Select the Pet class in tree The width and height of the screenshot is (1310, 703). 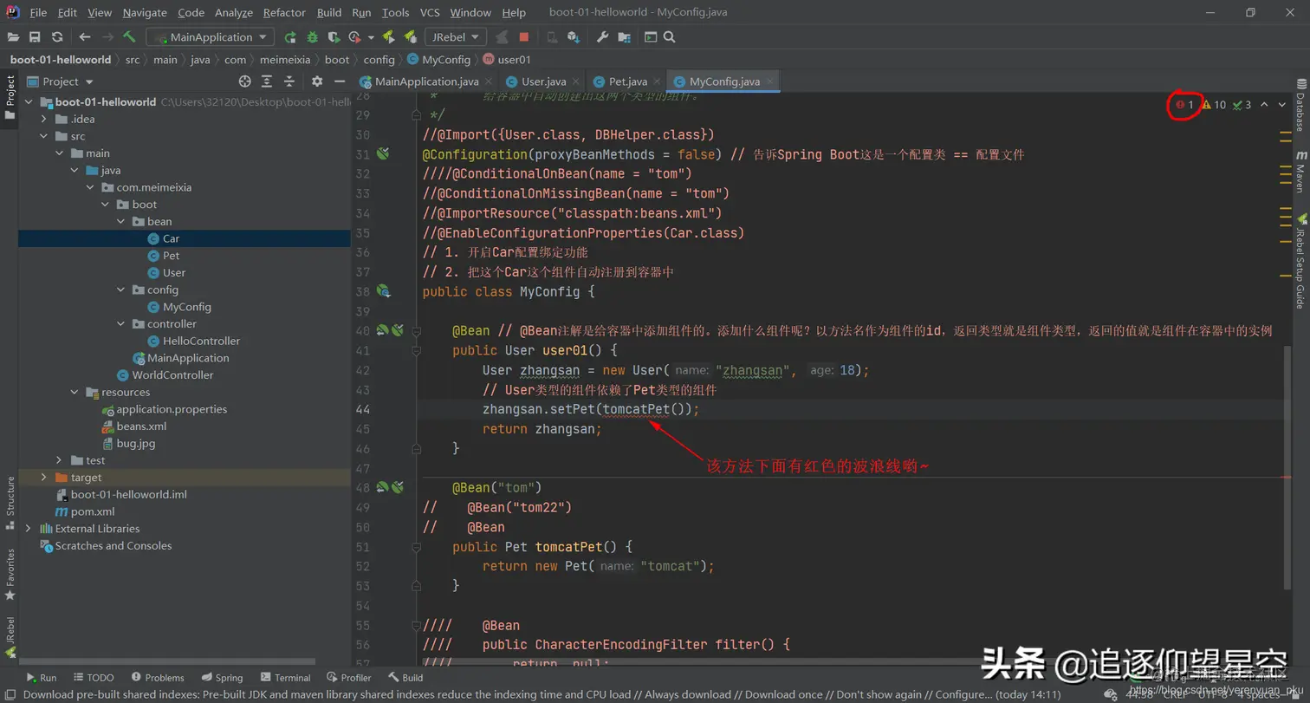(x=171, y=256)
